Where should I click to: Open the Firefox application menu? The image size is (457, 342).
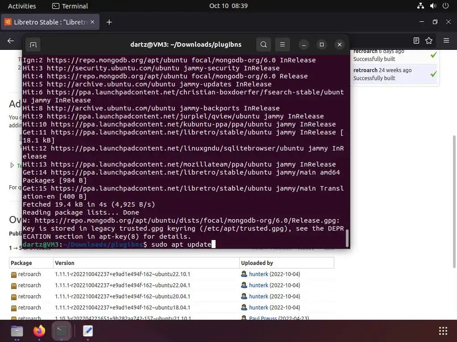click(x=446, y=41)
